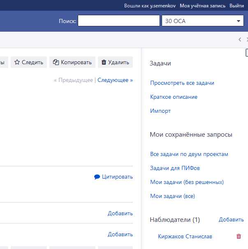The image size is (248, 249).
Task: Open the y.semenkov user profile link
Action: tap(163, 6)
